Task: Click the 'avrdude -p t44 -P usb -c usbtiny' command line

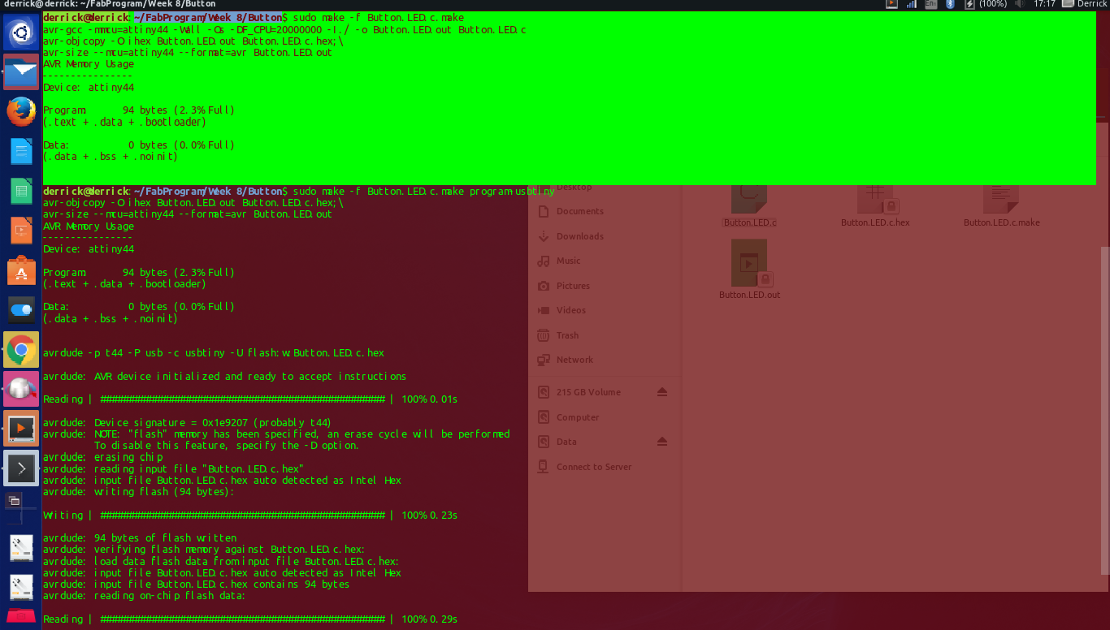Action: tap(214, 353)
